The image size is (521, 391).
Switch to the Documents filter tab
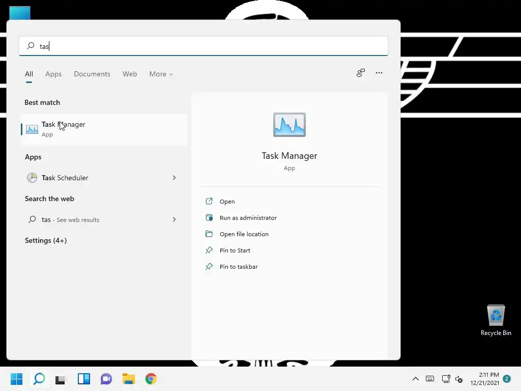(92, 74)
